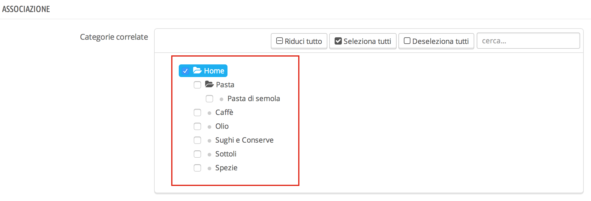
Task: Focus the cerca search field
Action: (x=528, y=41)
